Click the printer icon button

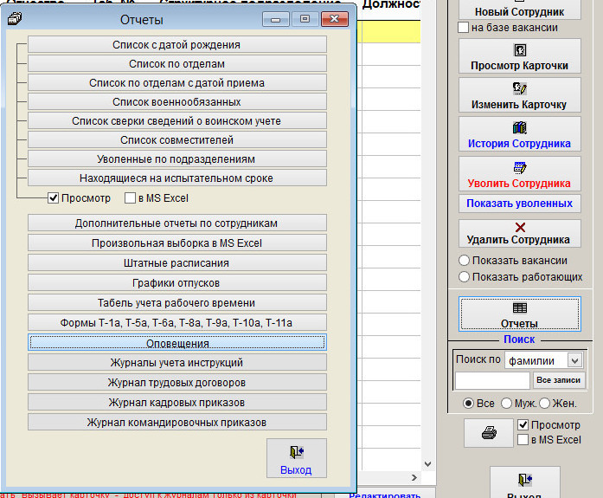489,433
